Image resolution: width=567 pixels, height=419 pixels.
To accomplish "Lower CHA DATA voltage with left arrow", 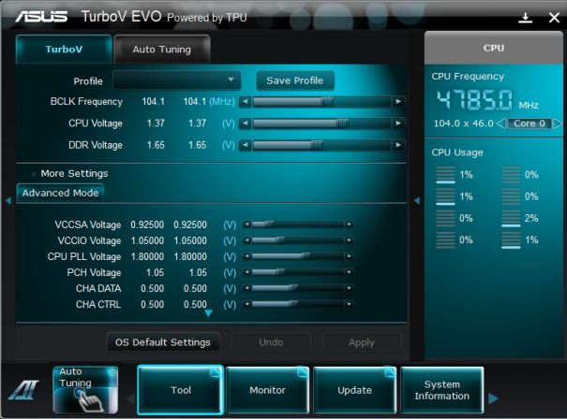I will coord(246,288).
